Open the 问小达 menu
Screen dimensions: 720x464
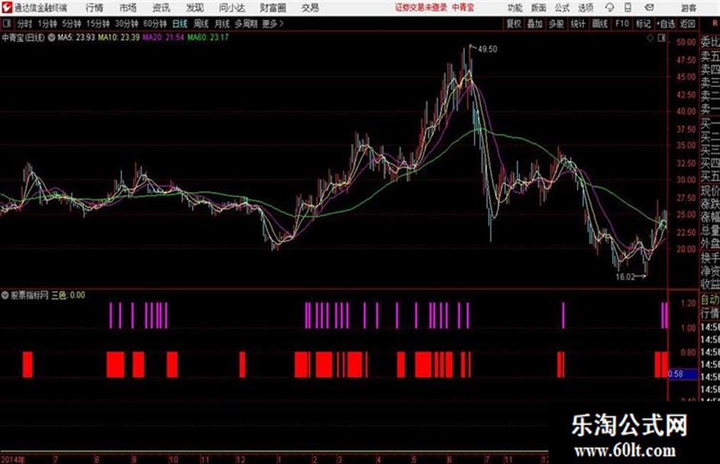coord(232,8)
